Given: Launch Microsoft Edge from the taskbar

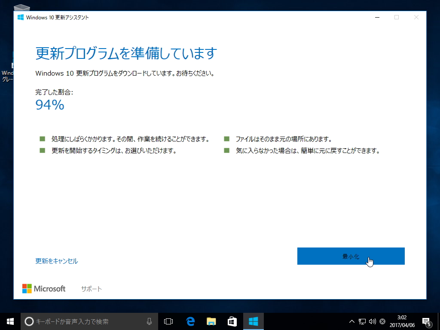Looking at the screenshot, I should click(190, 321).
